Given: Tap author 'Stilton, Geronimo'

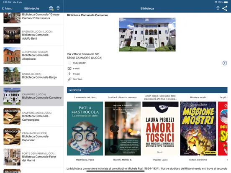Looking at the screenshot, I should 198,160.
